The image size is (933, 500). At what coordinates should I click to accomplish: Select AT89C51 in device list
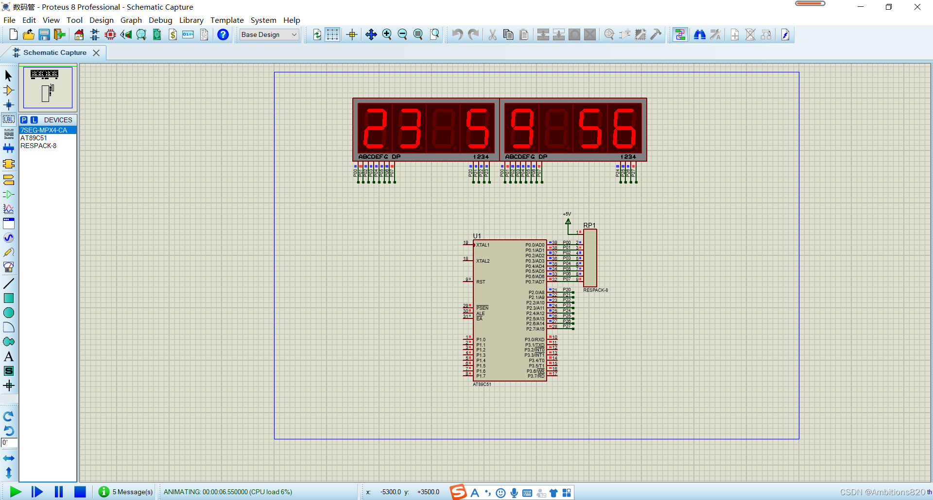click(x=48, y=138)
